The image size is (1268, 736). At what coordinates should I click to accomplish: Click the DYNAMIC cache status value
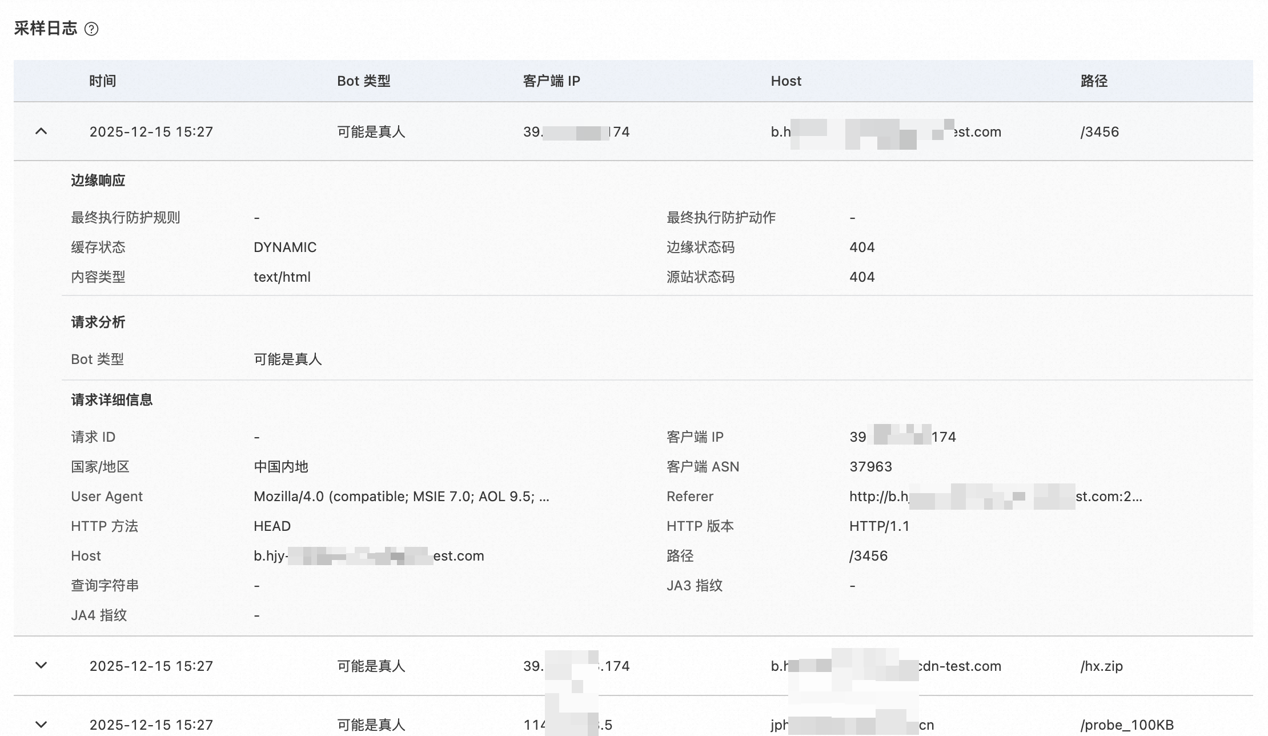284,247
